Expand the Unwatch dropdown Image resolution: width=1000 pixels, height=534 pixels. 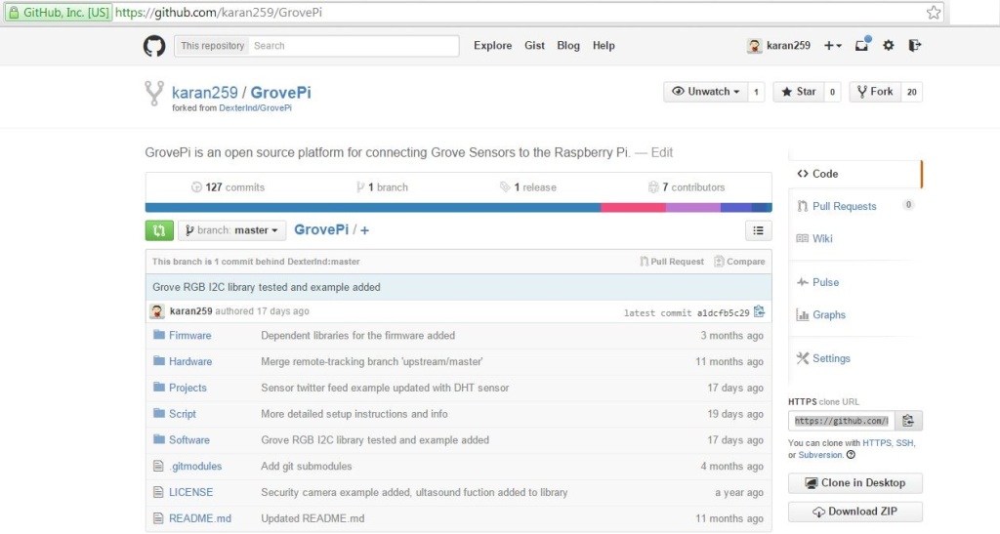coord(705,92)
